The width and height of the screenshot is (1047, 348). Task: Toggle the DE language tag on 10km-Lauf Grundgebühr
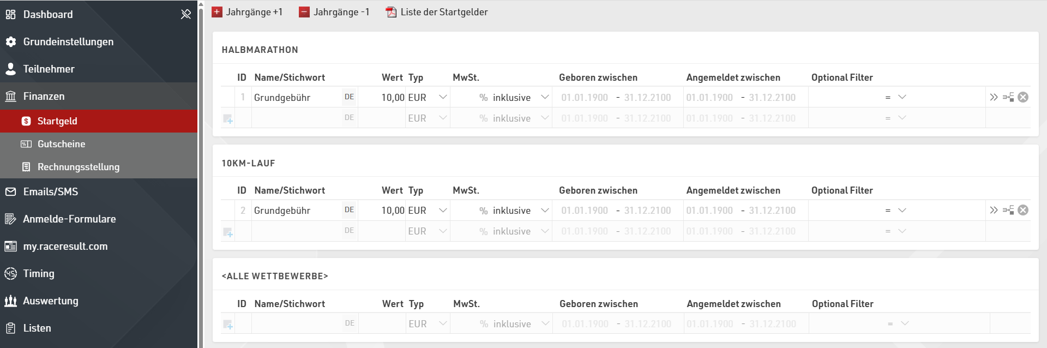click(349, 210)
